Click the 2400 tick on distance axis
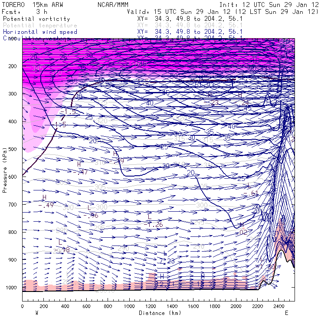 click(x=279, y=306)
